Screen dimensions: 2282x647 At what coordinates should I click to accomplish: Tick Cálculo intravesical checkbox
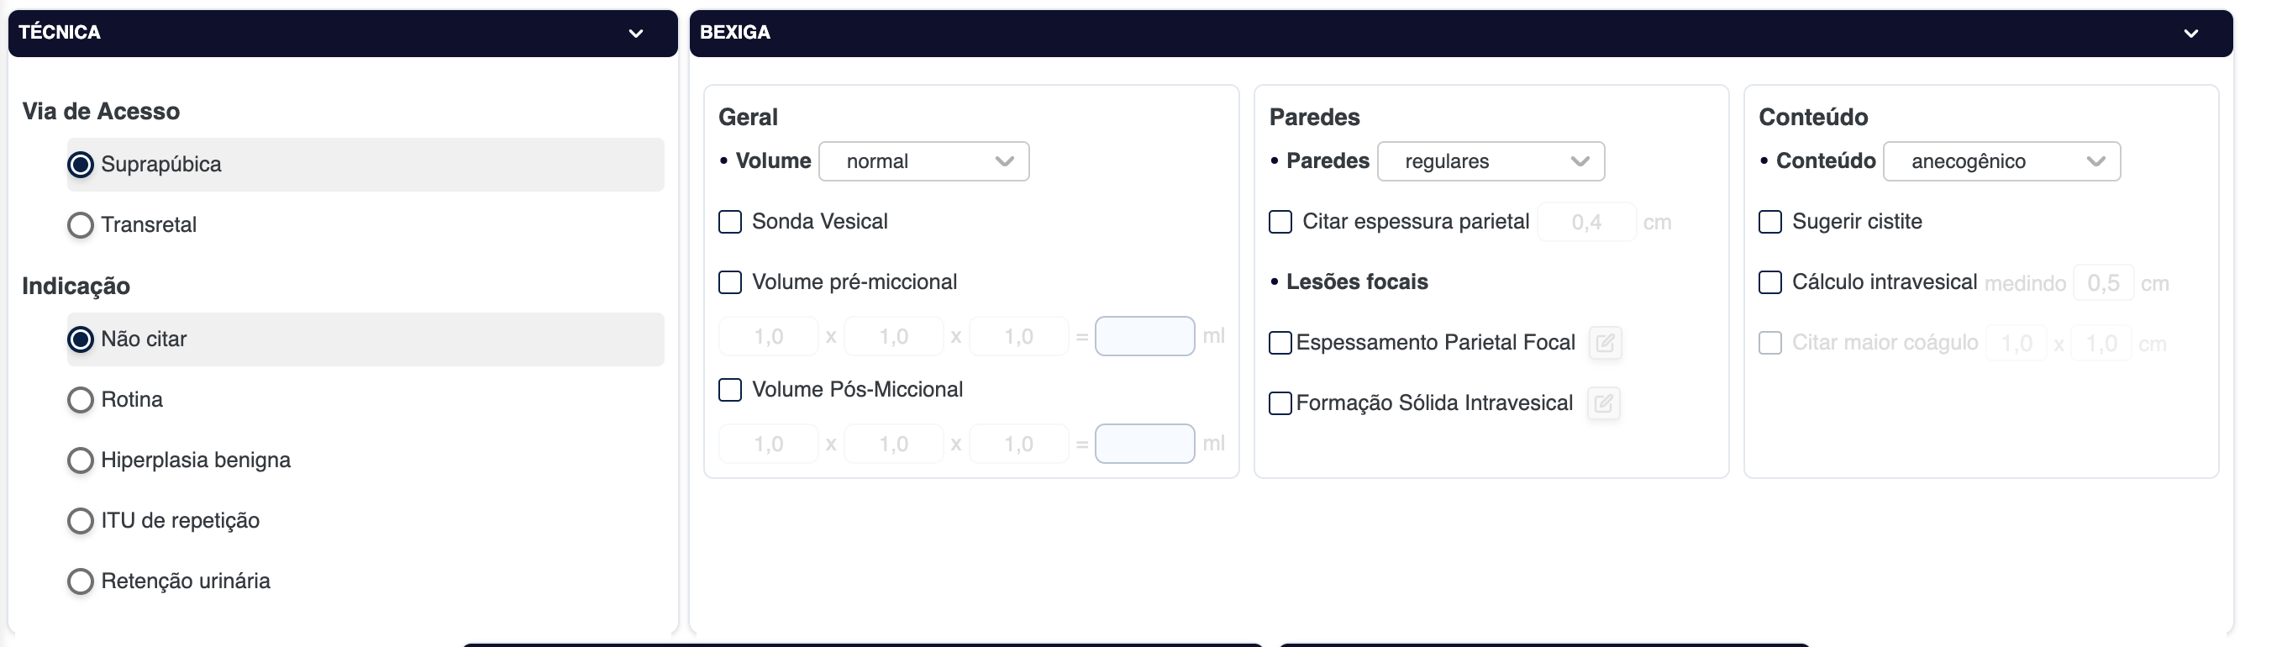[1769, 282]
